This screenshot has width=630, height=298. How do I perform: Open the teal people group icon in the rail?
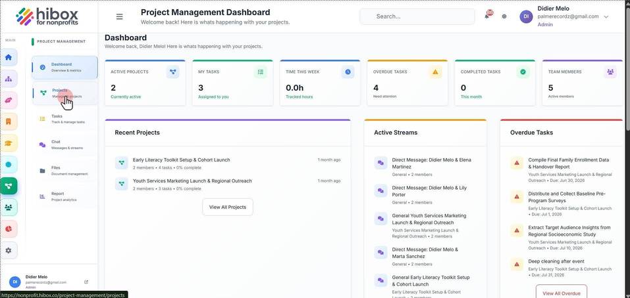coord(9,207)
